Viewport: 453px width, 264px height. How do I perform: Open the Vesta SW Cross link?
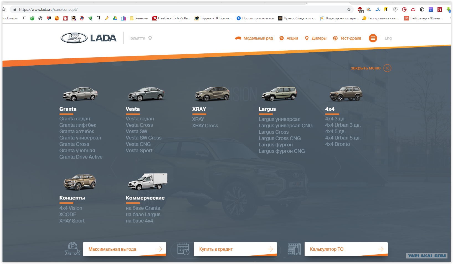[143, 138]
